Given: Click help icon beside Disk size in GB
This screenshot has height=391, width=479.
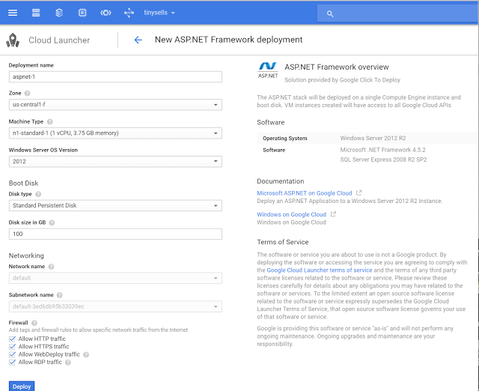Looking at the screenshot, I should 52,222.
